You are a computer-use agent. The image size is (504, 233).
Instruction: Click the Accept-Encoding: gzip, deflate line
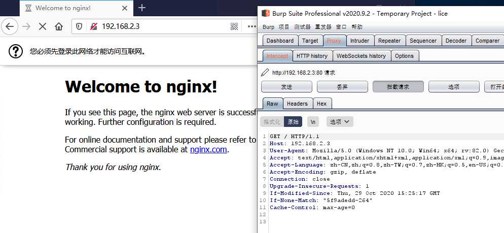(322, 172)
